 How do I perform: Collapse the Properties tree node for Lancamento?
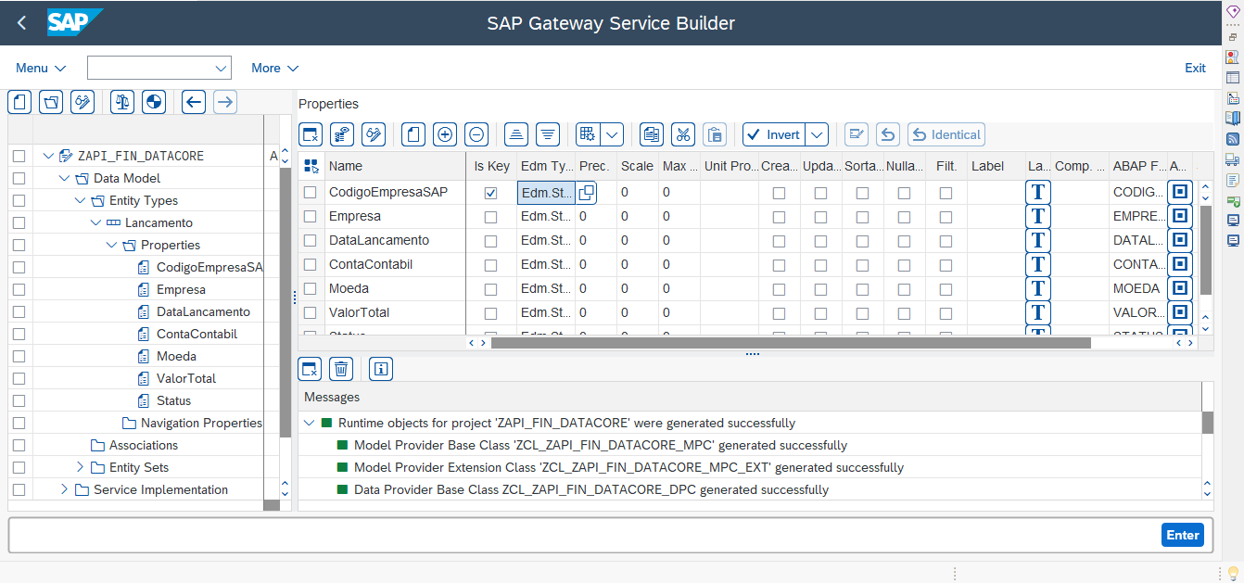tap(110, 244)
